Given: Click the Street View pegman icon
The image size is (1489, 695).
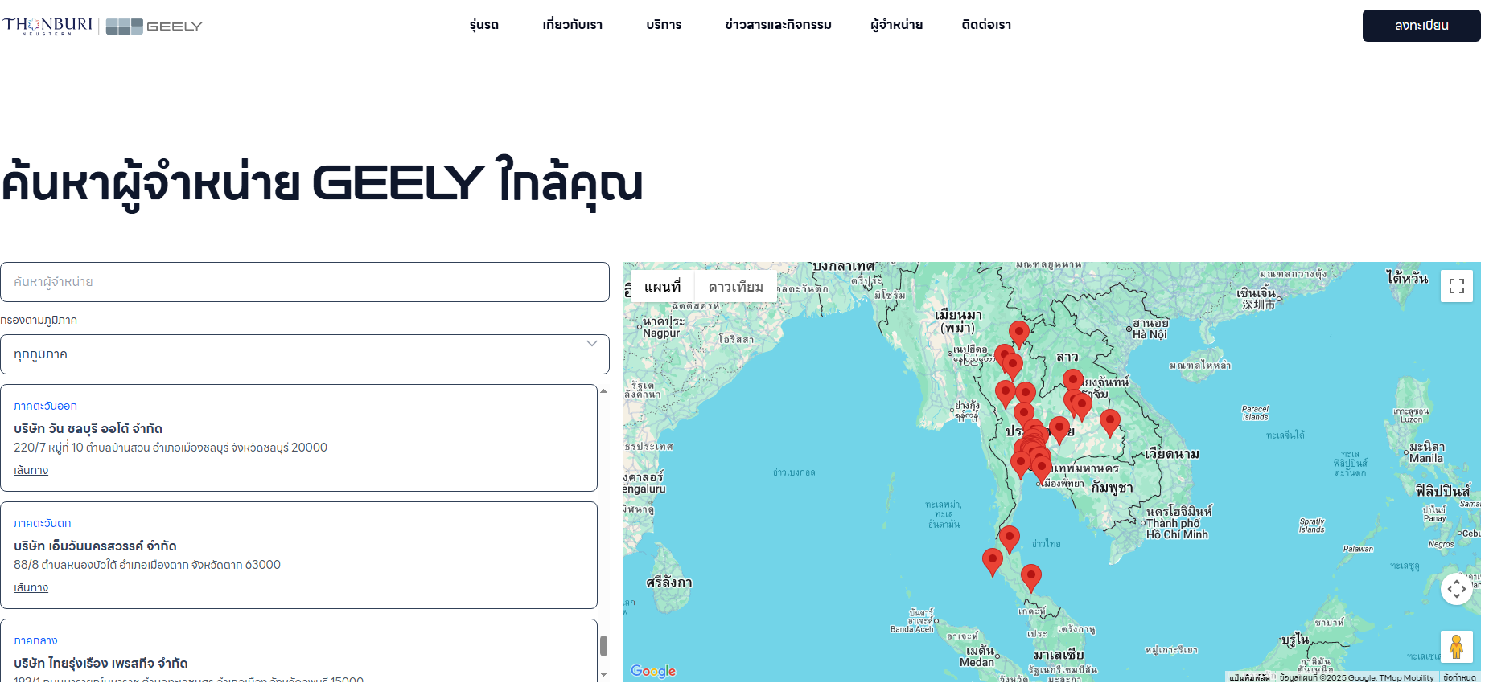Looking at the screenshot, I should pyautogui.click(x=1456, y=647).
